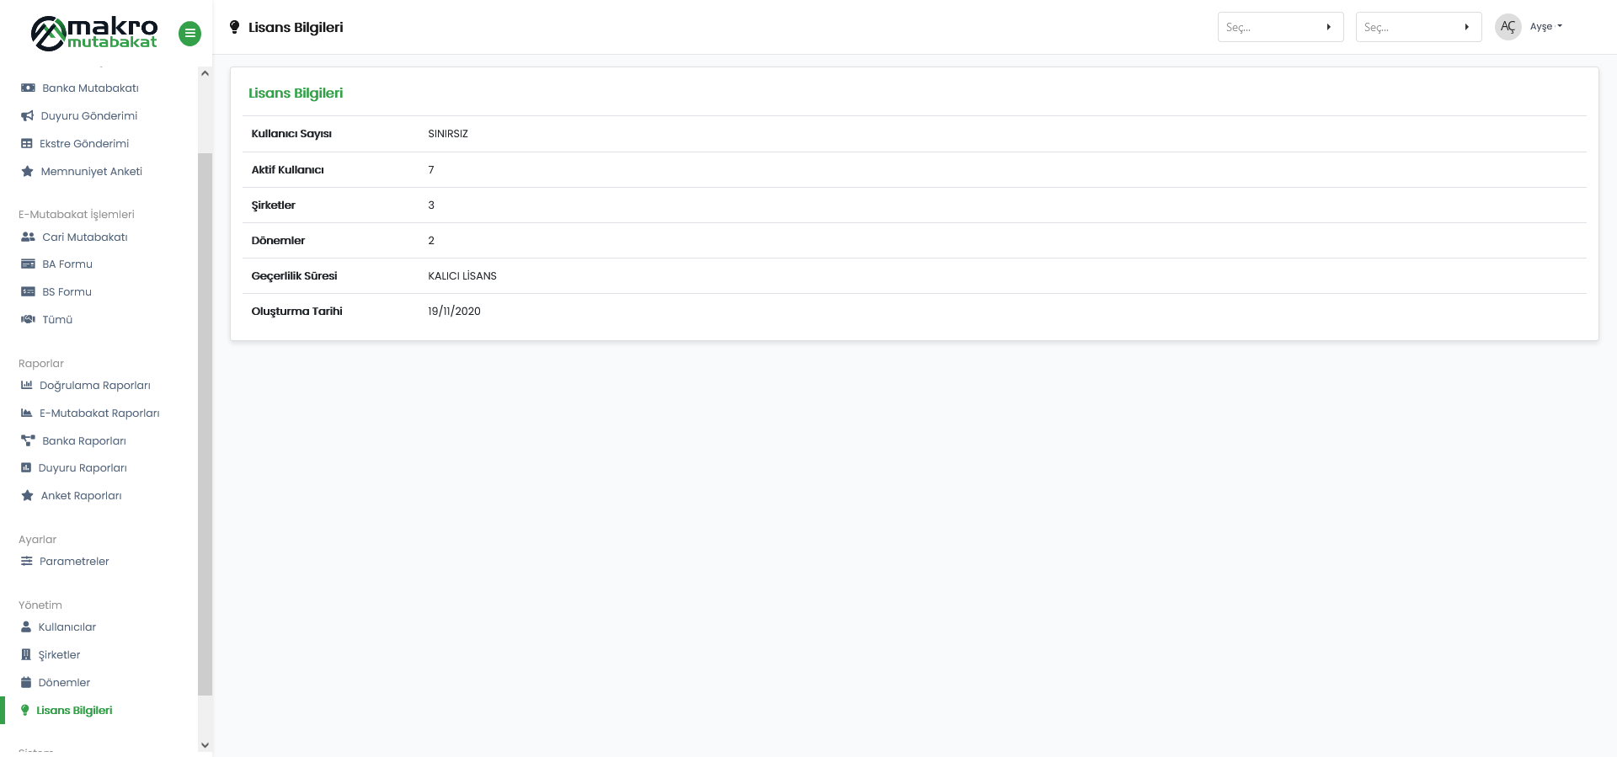Click the Makro Mutabakat logo
The image size is (1617, 757).
pos(94,34)
